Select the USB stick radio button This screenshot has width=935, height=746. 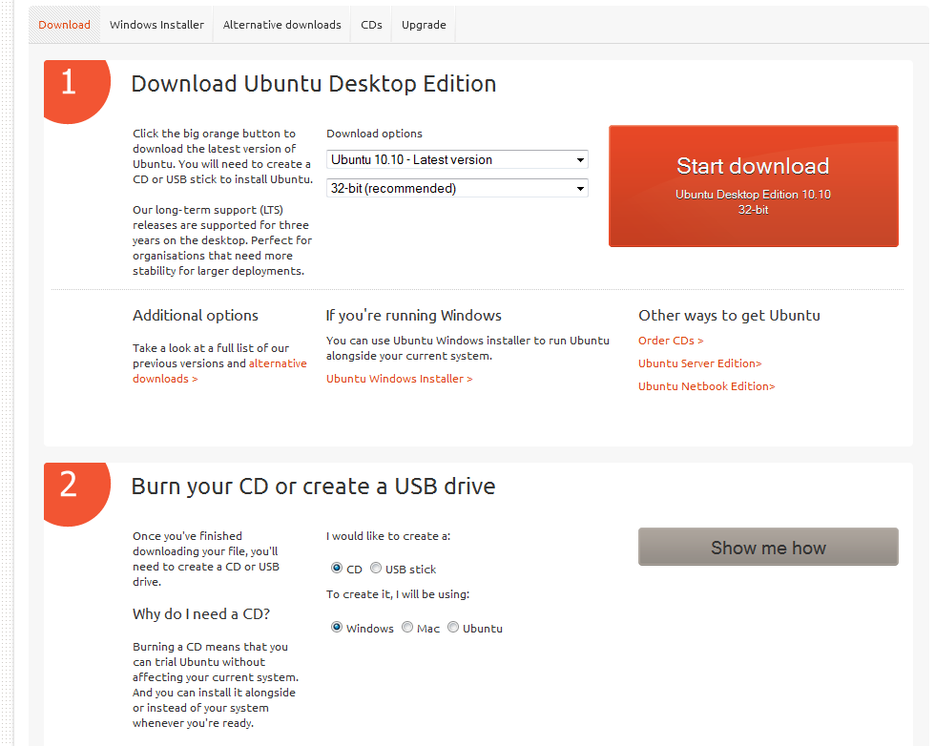[376, 568]
